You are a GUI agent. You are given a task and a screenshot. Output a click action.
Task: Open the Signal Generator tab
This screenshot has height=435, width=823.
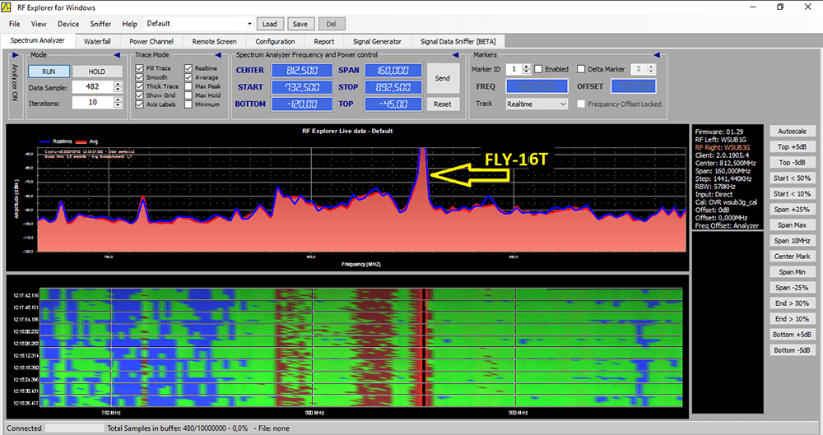click(x=376, y=41)
